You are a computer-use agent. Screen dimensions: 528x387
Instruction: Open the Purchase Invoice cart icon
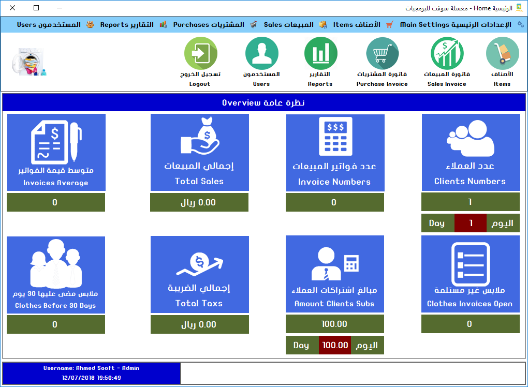(x=382, y=54)
